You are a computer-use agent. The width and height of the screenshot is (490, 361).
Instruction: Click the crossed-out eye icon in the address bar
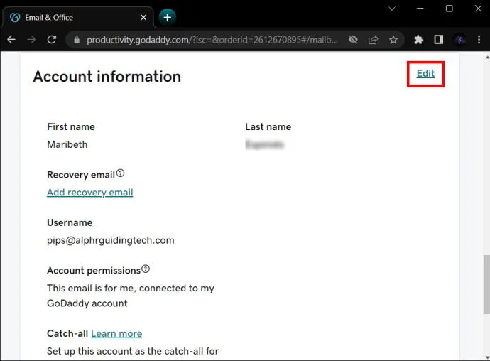click(353, 40)
